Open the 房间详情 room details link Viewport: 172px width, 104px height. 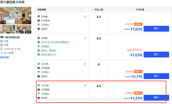(4, 57)
